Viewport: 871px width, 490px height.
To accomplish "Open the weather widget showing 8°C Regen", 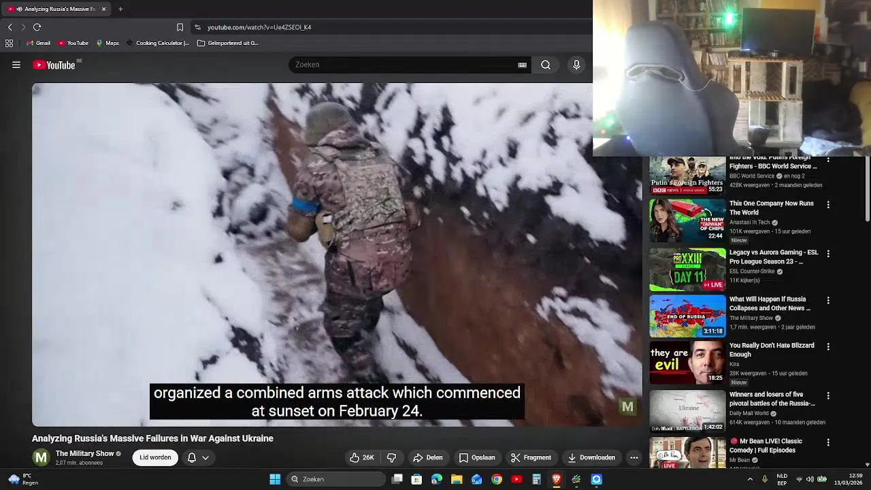I will pyautogui.click(x=22, y=479).
